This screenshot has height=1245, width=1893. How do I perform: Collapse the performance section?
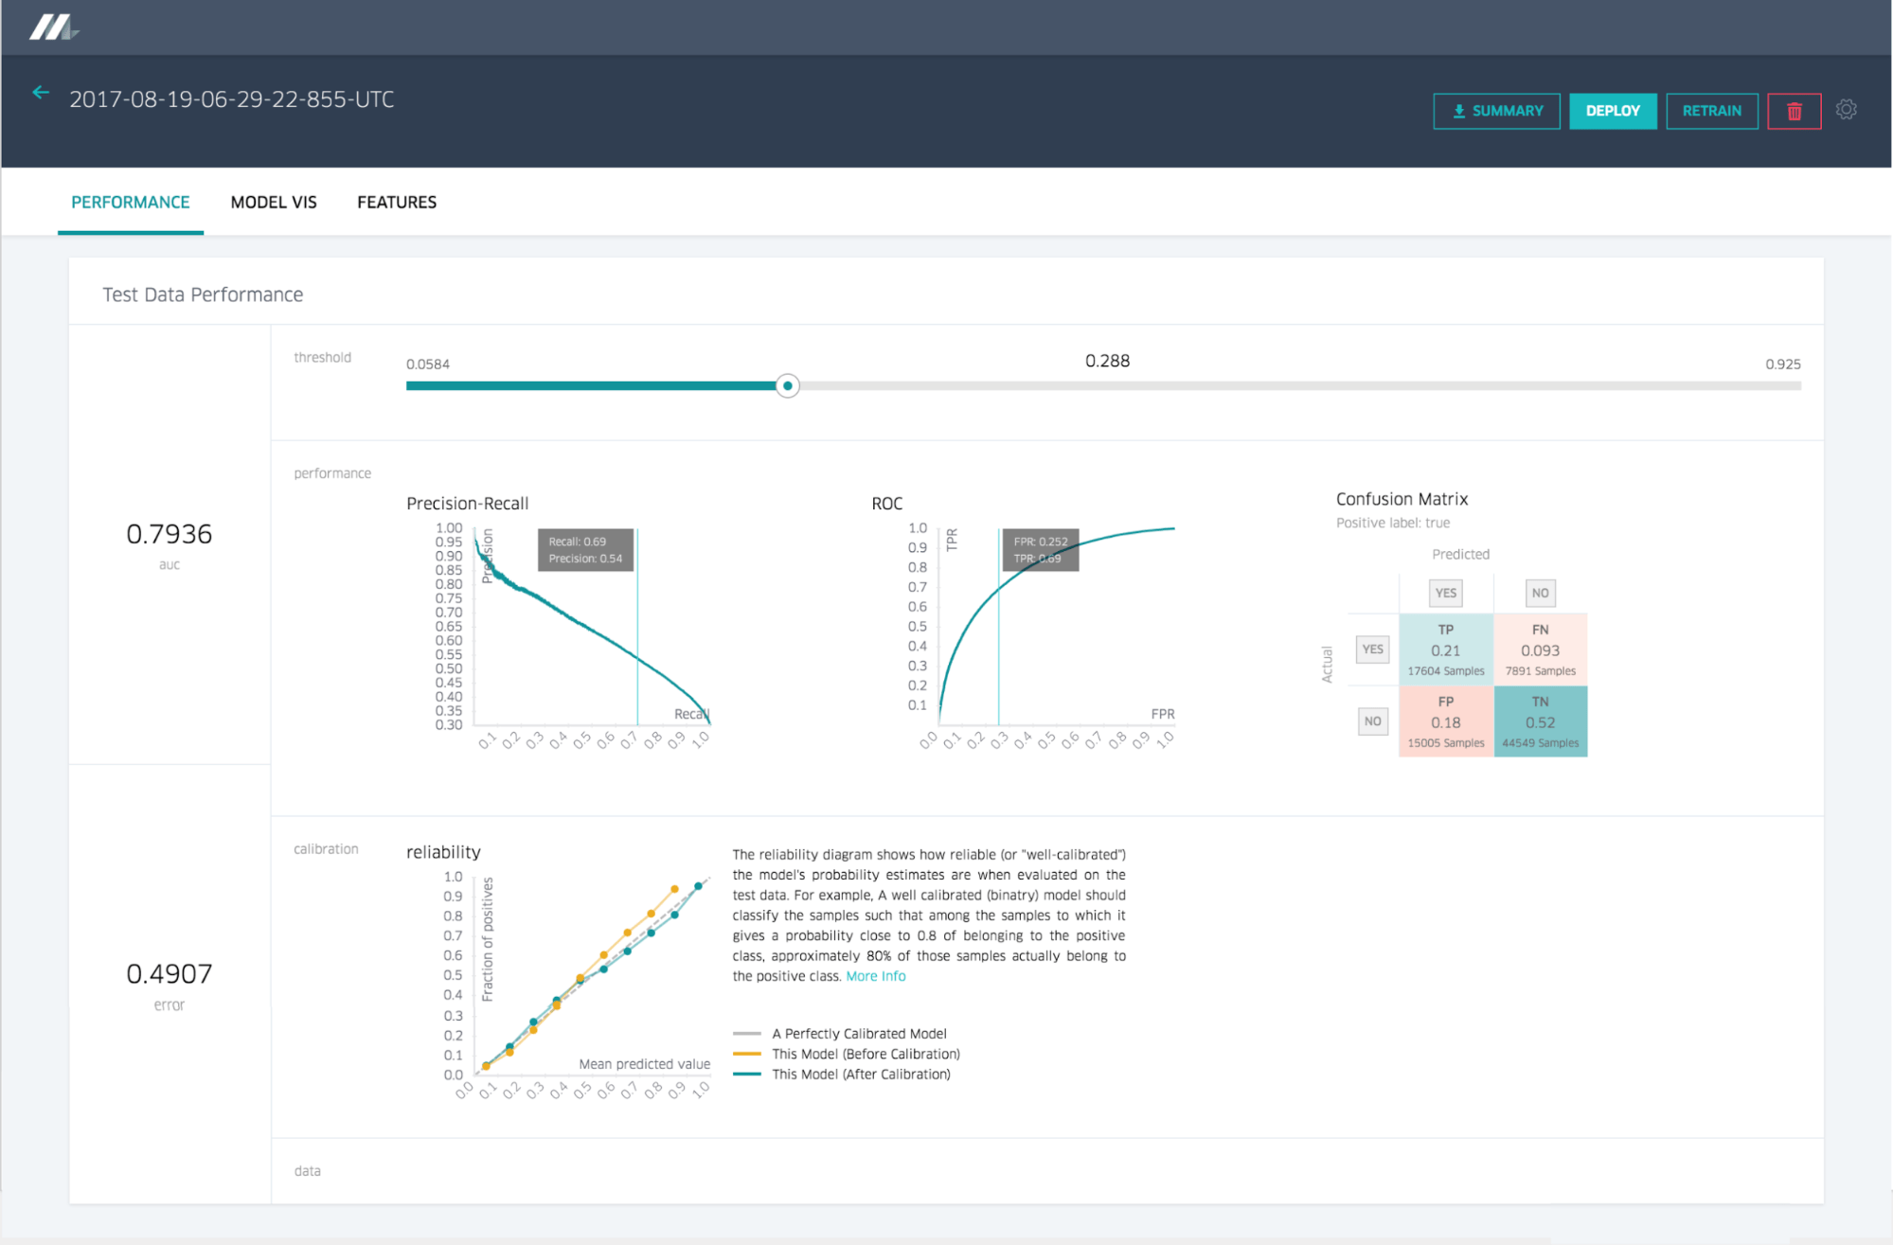pyautogui.click(x=331, y=472)
